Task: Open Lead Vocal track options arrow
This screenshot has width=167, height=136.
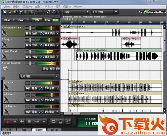Action: click(57, 57)
